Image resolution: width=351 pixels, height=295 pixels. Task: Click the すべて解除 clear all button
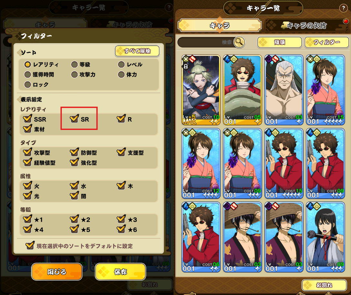(x=137, y=51)
